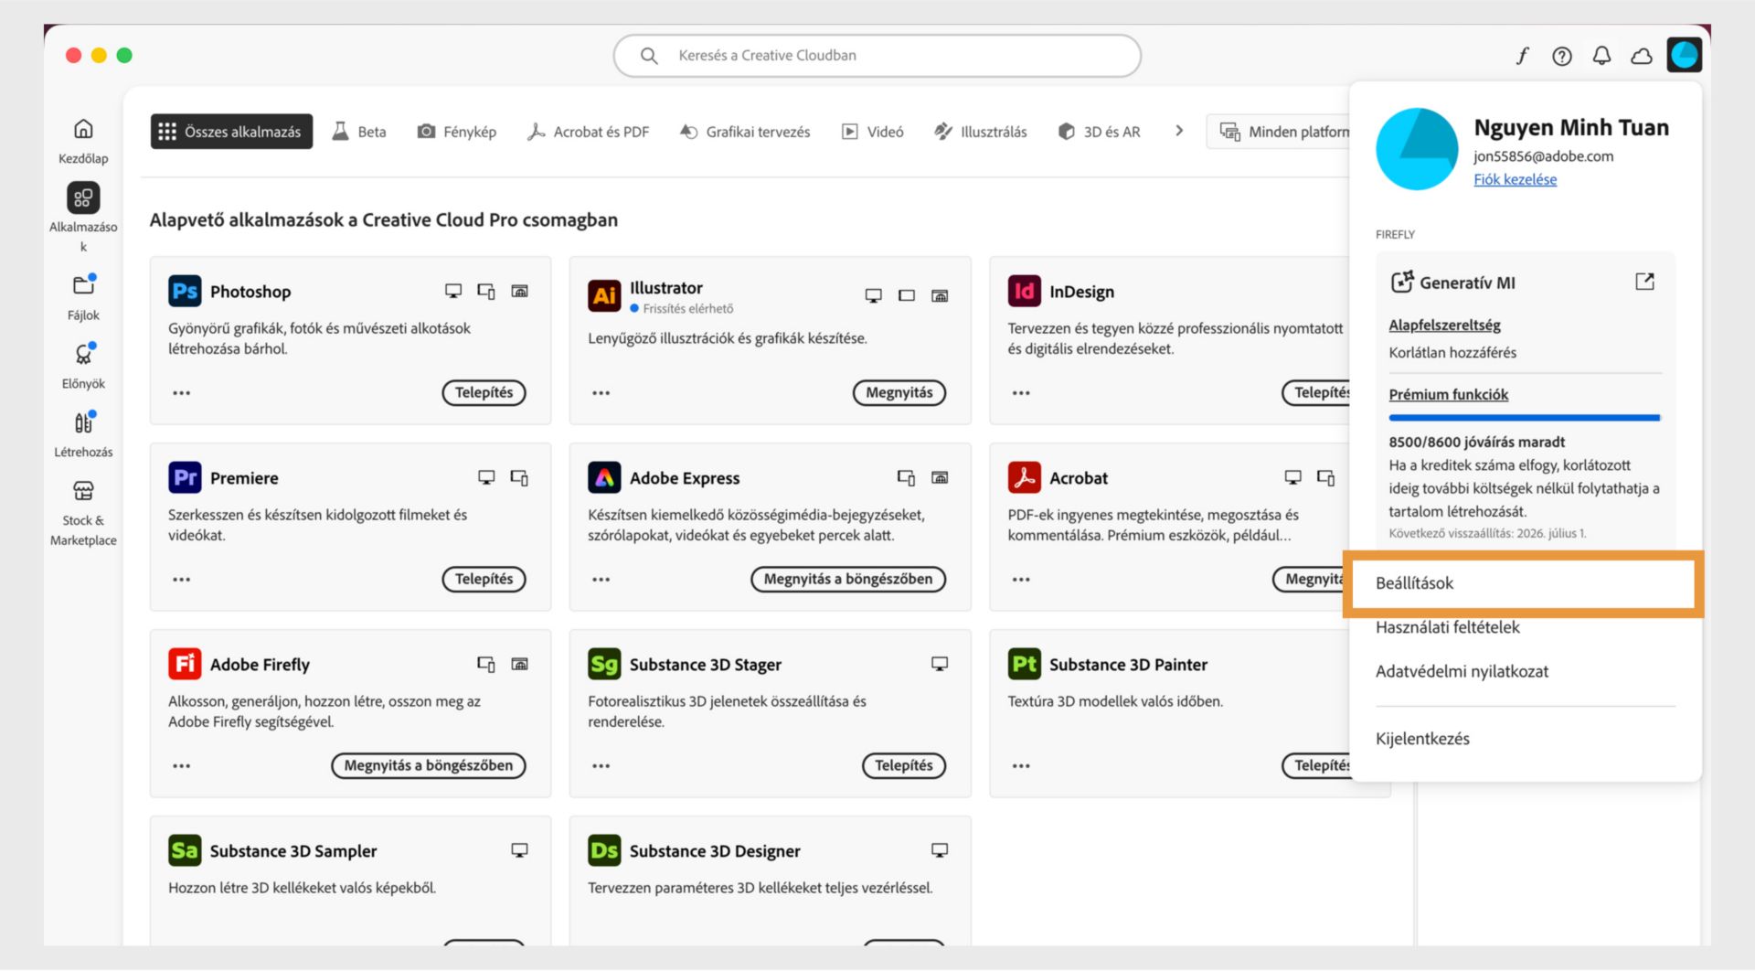This screenshot has width=1755, height=971.
Task: Click the cloud sync status icon
Action: coord(1642,56)
